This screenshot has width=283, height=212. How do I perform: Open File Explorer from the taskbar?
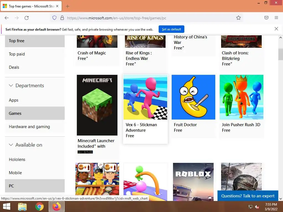point(22,206)
